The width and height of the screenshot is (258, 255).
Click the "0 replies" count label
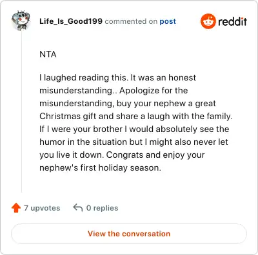point(102,208)
